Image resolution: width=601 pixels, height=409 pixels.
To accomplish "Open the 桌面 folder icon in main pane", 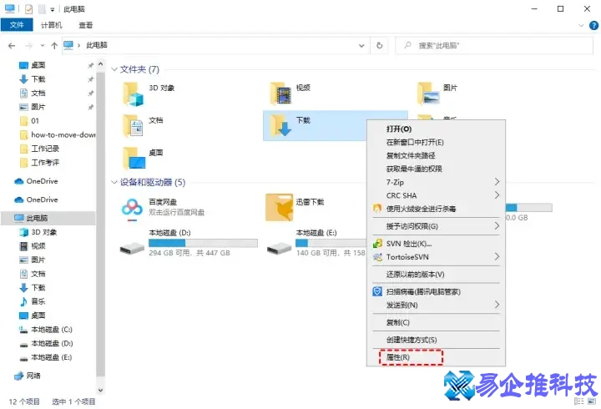I will tap(134, 159).
